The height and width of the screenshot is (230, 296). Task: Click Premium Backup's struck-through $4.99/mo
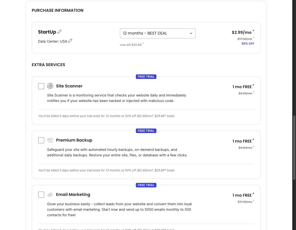245,148
